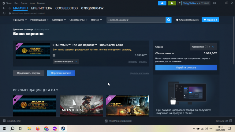Click РУС language indicator in tray
This screenshot has width=235, height=132.
coord(211,129)
